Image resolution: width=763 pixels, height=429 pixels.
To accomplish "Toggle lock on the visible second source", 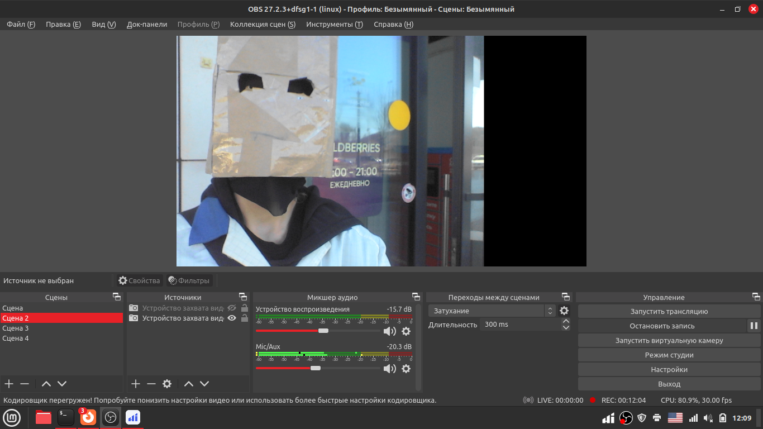I will (x=245, y=318).
